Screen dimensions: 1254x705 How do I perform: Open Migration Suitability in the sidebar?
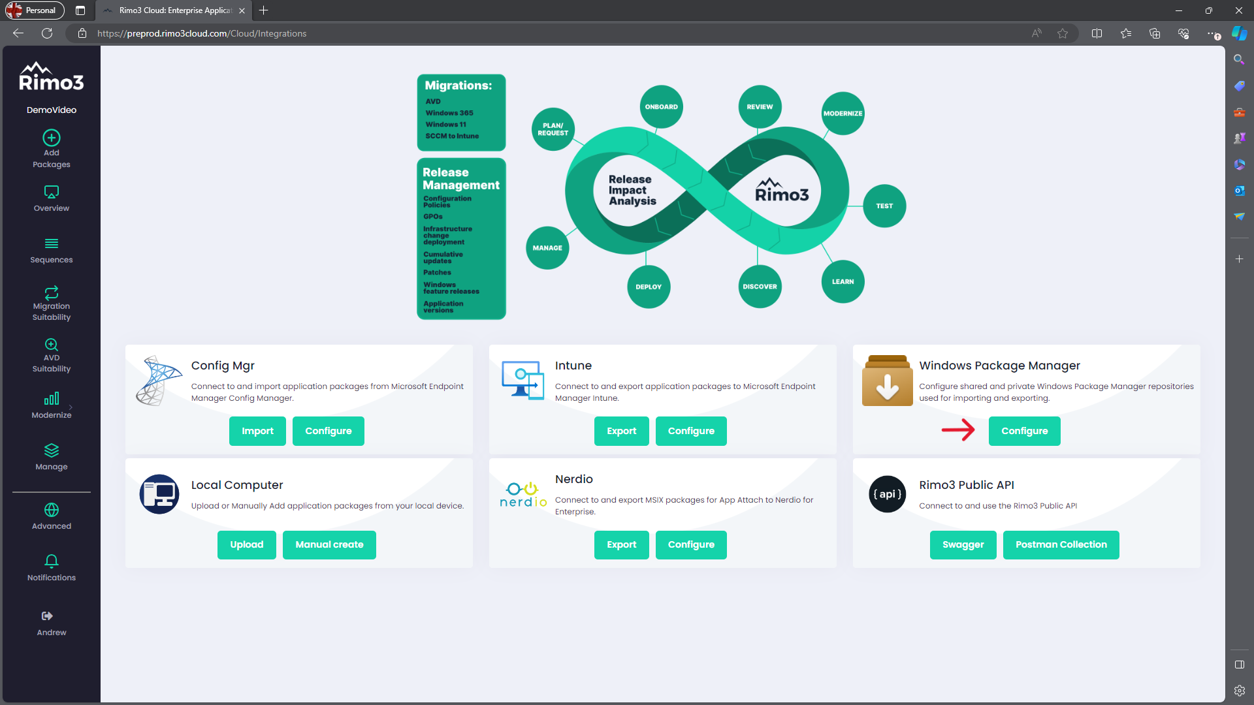point(52,303)
